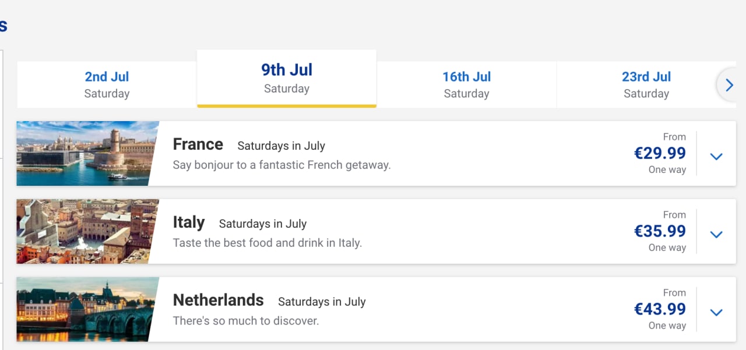Click "Say bonjour to a fantastic French getaway" text
The image size is (746, 350).
point(281,165)
